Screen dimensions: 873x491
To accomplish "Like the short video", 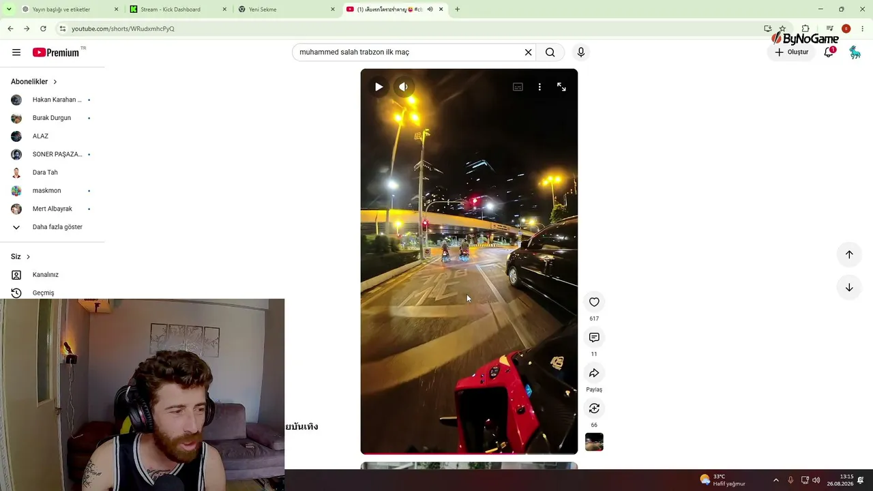I will click(x=594, y=302).
